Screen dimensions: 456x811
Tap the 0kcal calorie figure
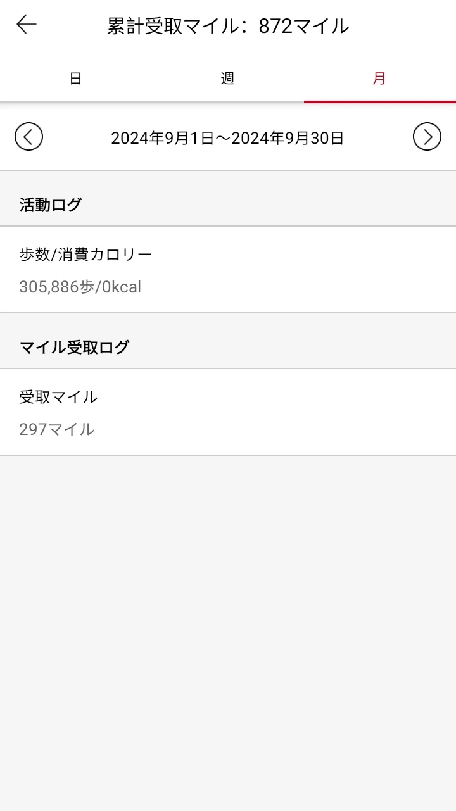[122, 287]
